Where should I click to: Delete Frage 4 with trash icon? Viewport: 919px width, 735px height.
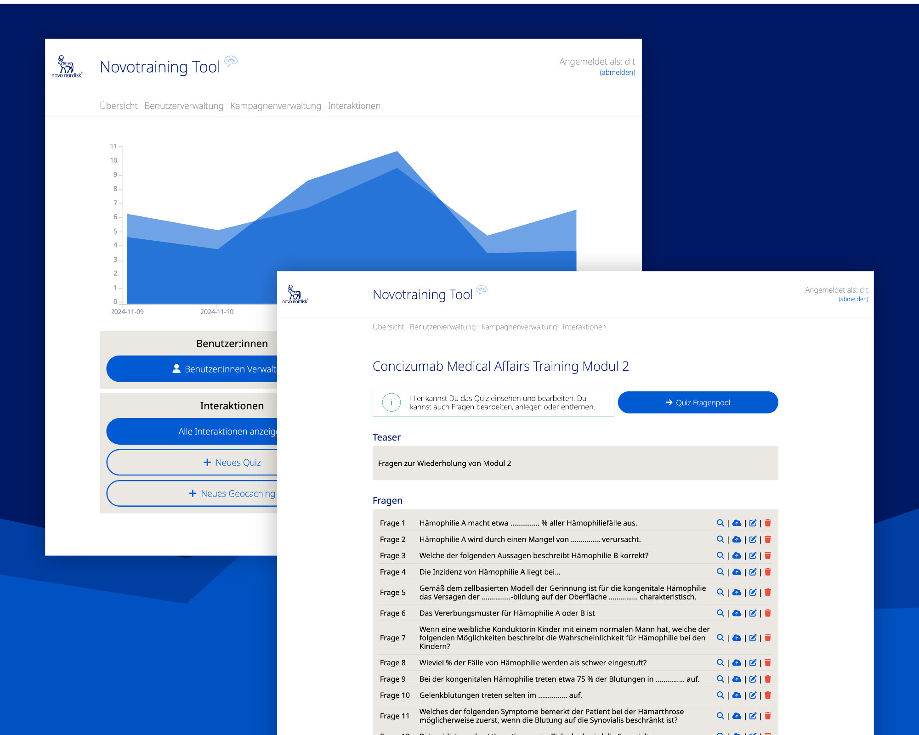point(768,572)
